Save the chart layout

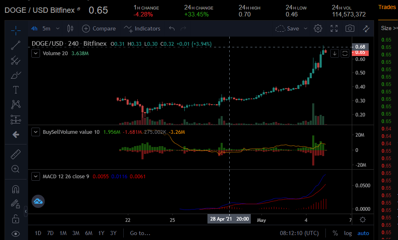pos(287,29)
